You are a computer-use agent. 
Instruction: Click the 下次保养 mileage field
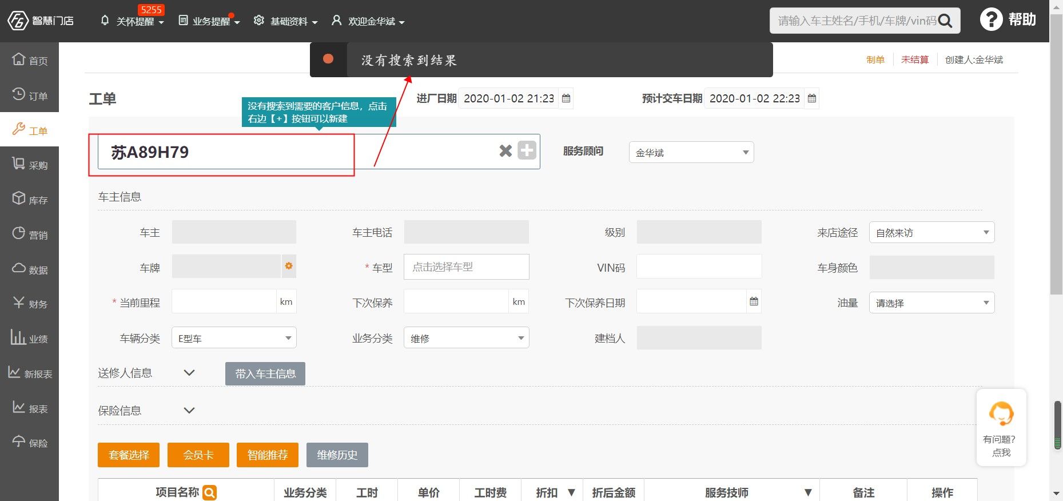[456, 301]
